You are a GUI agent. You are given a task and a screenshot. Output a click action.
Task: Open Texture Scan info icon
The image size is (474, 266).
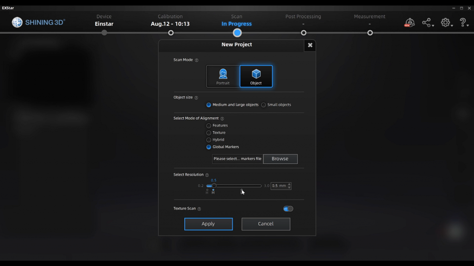click(199, 209)
